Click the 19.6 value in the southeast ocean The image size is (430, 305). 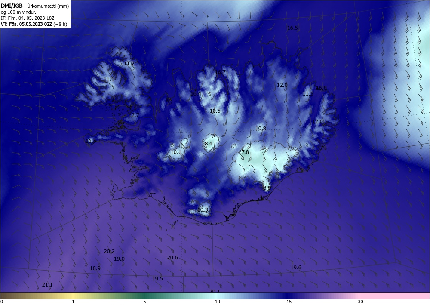point(296,268)
